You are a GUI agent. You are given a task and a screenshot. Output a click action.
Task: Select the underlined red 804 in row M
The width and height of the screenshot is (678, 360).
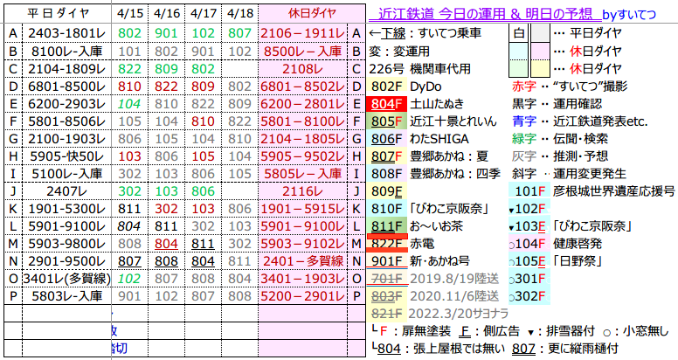[x=167, y=244]
